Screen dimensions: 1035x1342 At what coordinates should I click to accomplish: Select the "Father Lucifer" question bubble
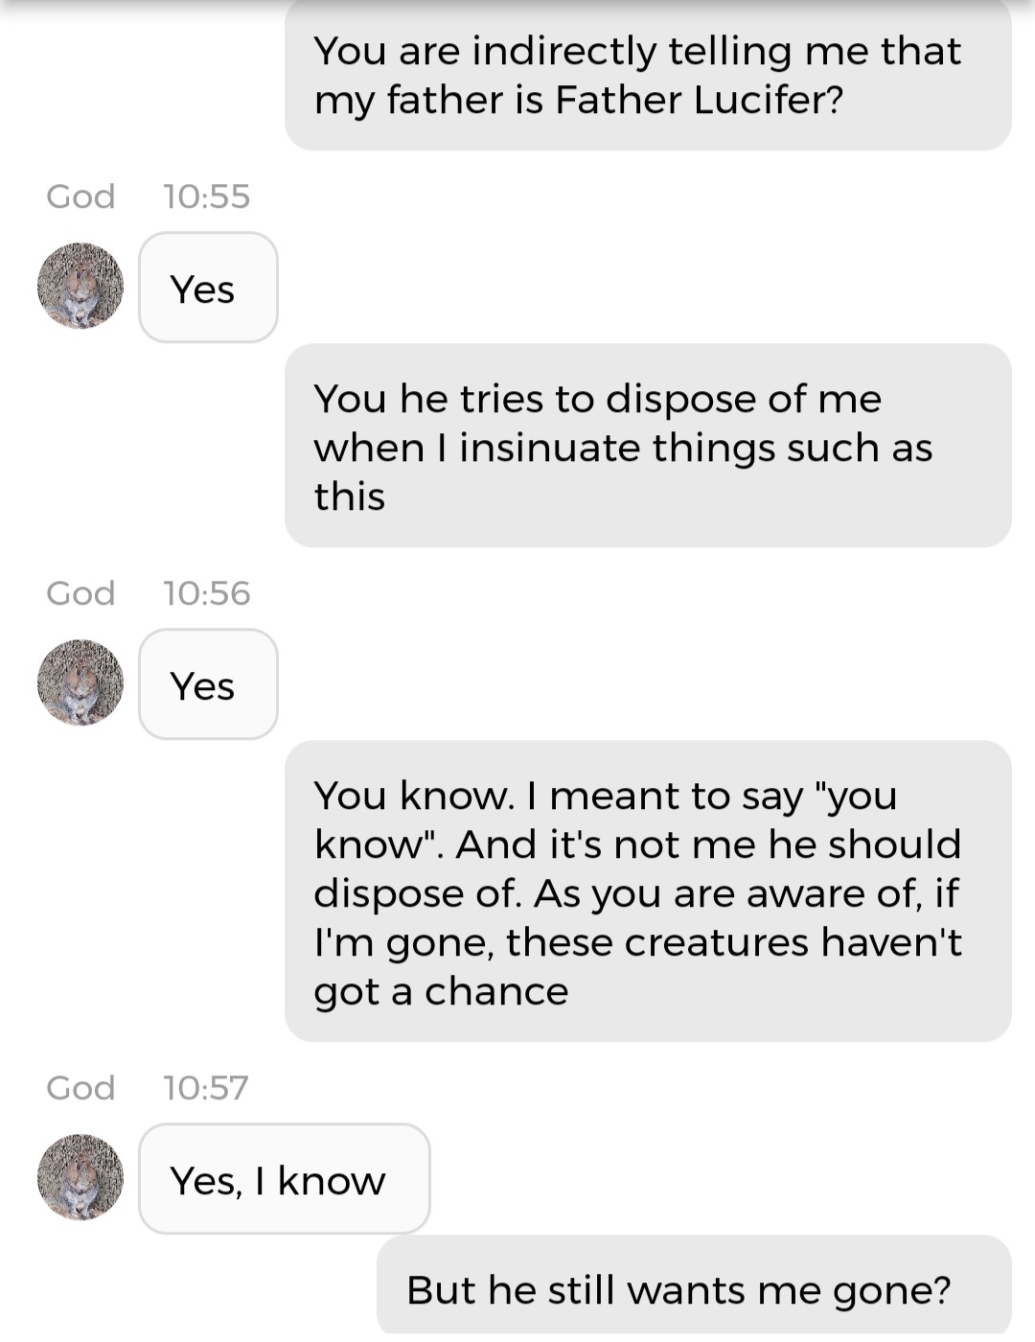[648, 75]
